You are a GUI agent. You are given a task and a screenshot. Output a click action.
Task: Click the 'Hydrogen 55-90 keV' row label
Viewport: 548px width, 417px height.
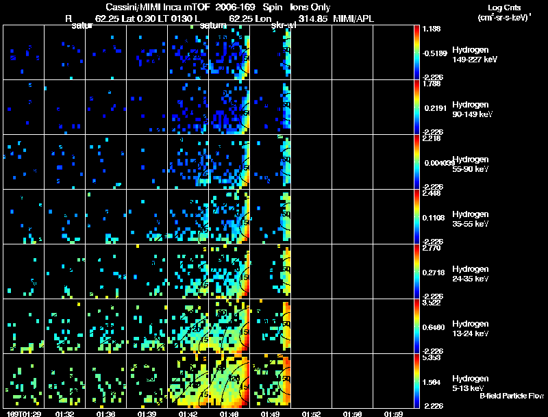point(471,164)
